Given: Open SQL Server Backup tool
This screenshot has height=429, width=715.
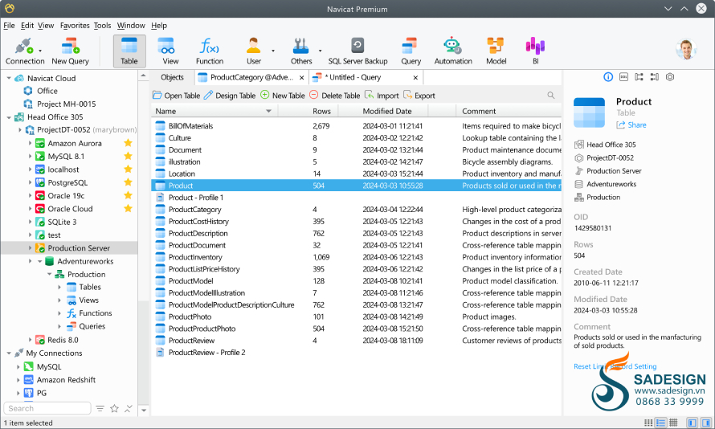Looking at the screenshot, I should click(x=357, y=51).
